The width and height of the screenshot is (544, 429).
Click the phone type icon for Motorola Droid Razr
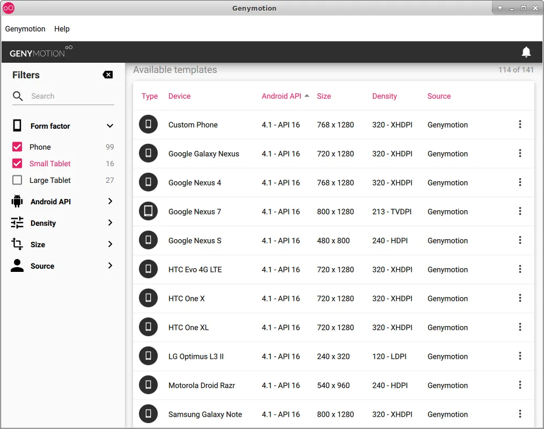click(x=148, y=385)
